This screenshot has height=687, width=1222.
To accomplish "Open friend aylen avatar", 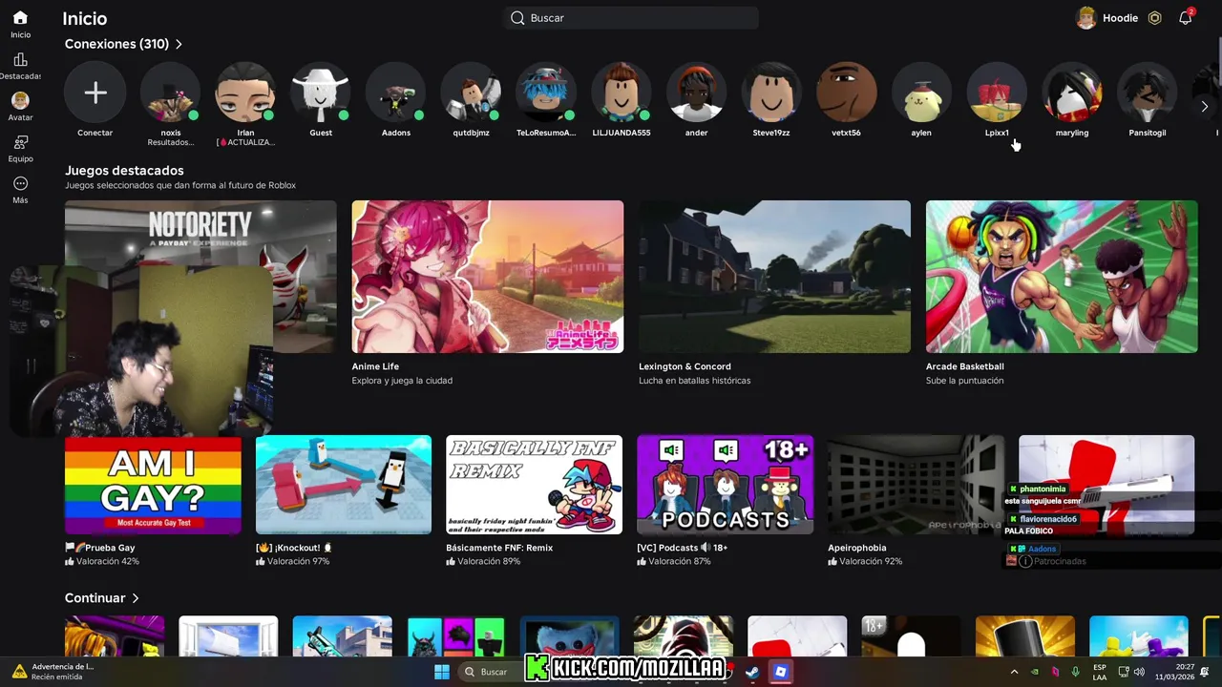I will tap(921, 93).
